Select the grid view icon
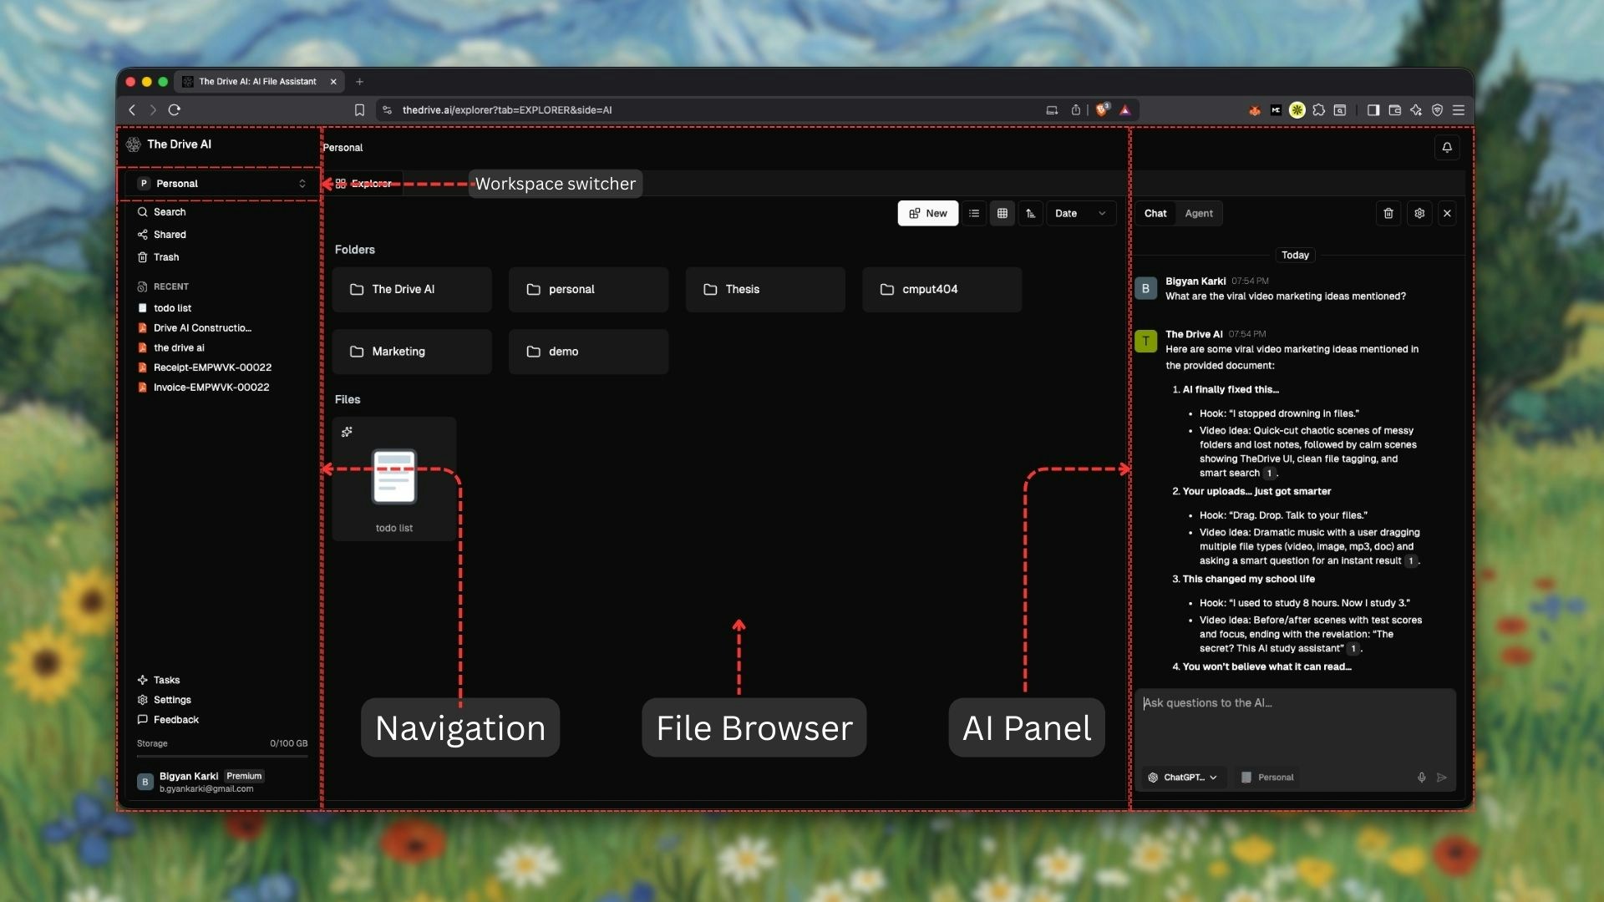 pyautogui.click(x=1002, y=213)
